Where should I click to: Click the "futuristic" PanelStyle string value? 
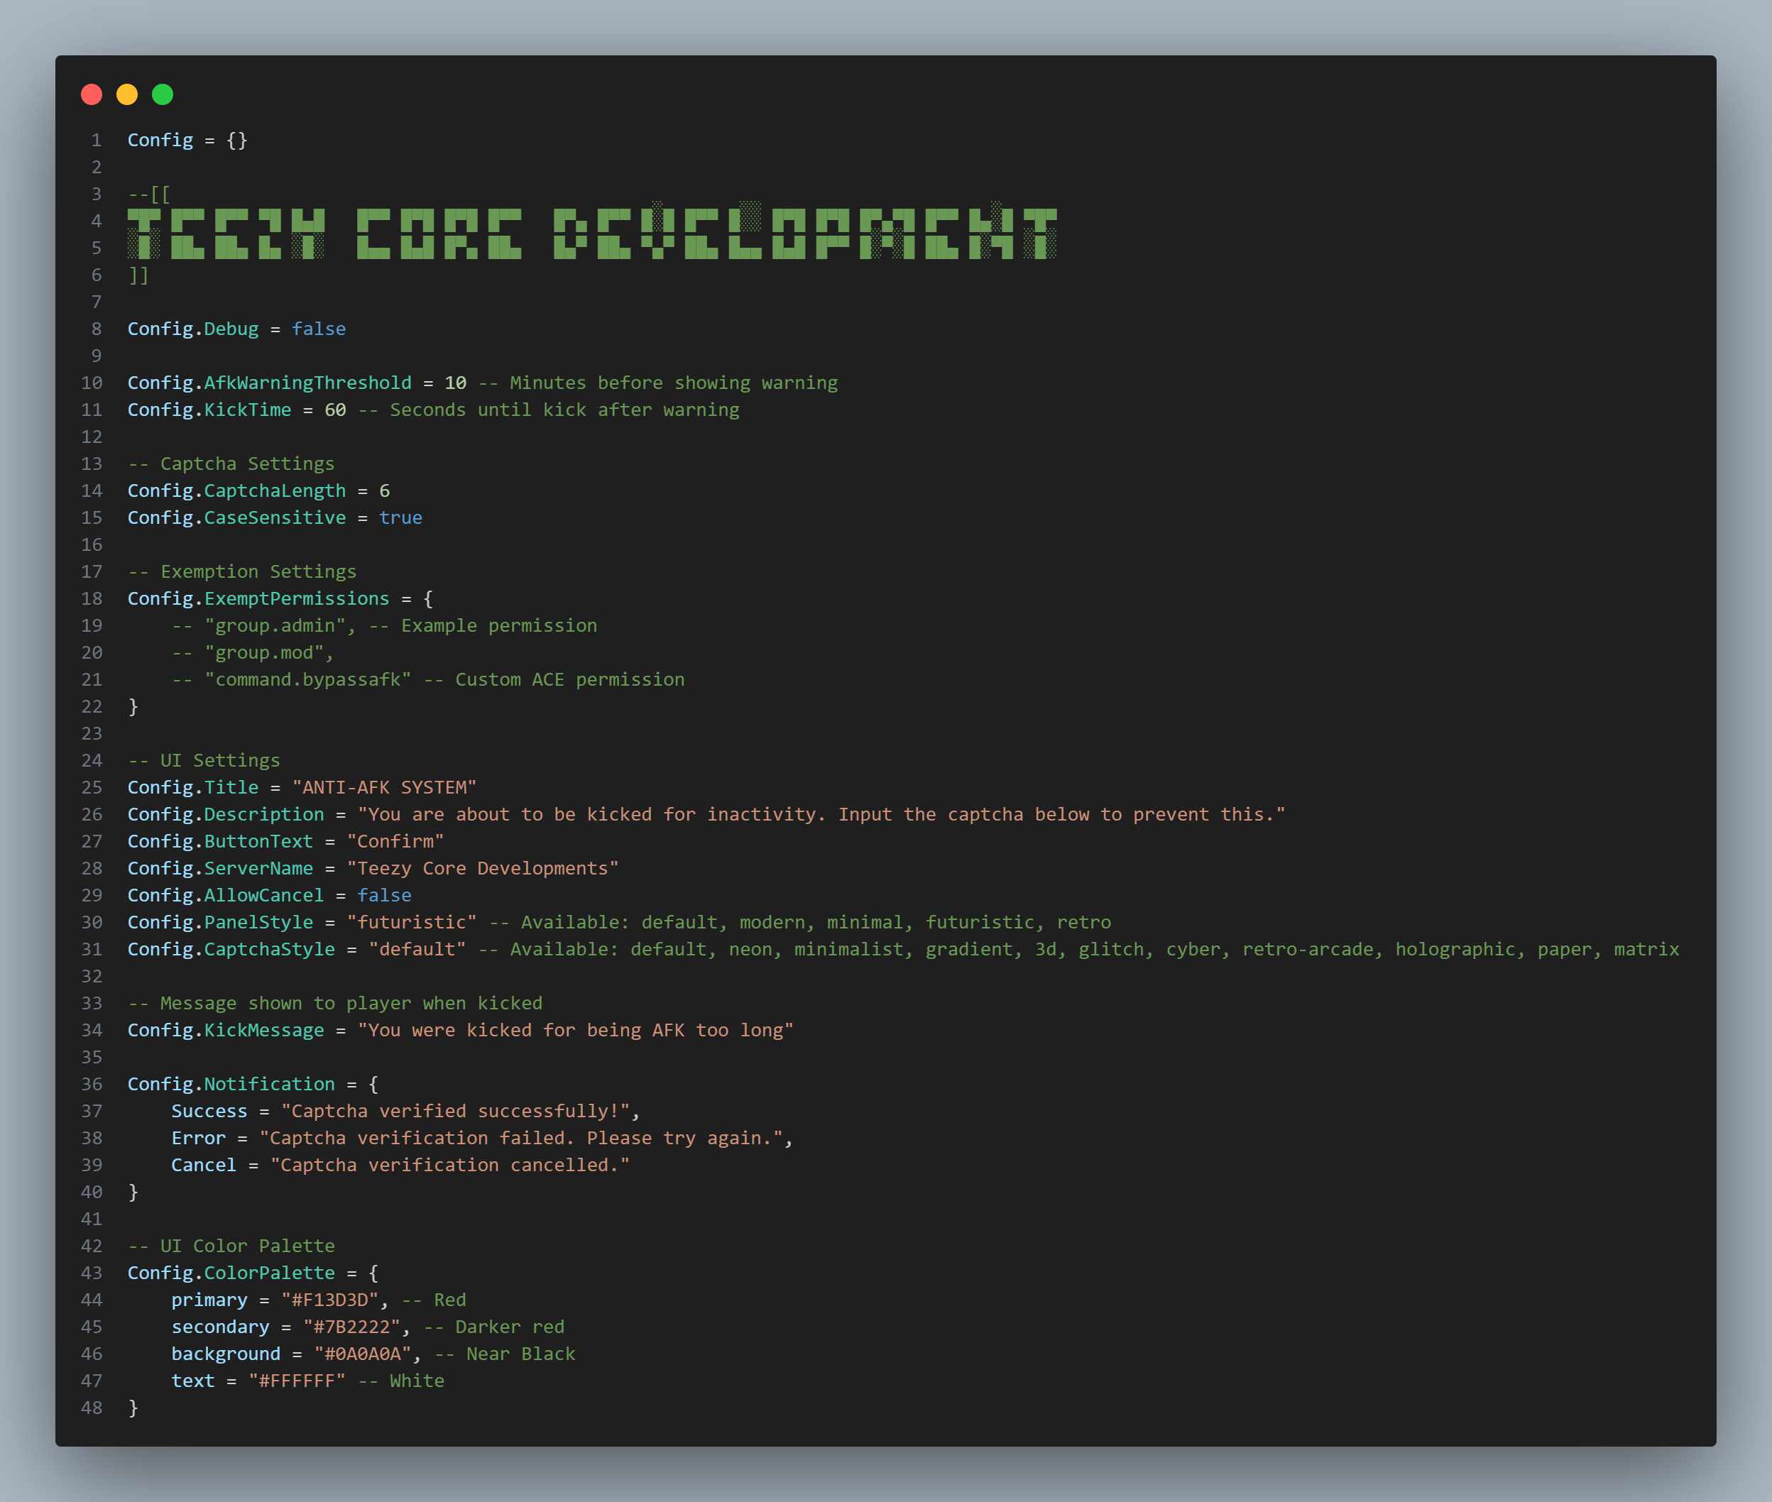(411, 922)
